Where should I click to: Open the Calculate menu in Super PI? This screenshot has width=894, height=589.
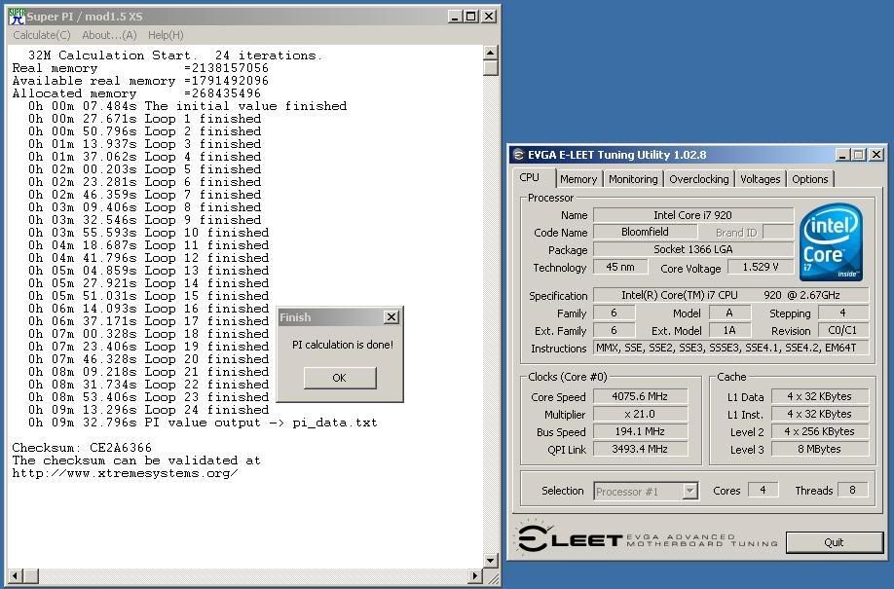[x=41, y=35]
